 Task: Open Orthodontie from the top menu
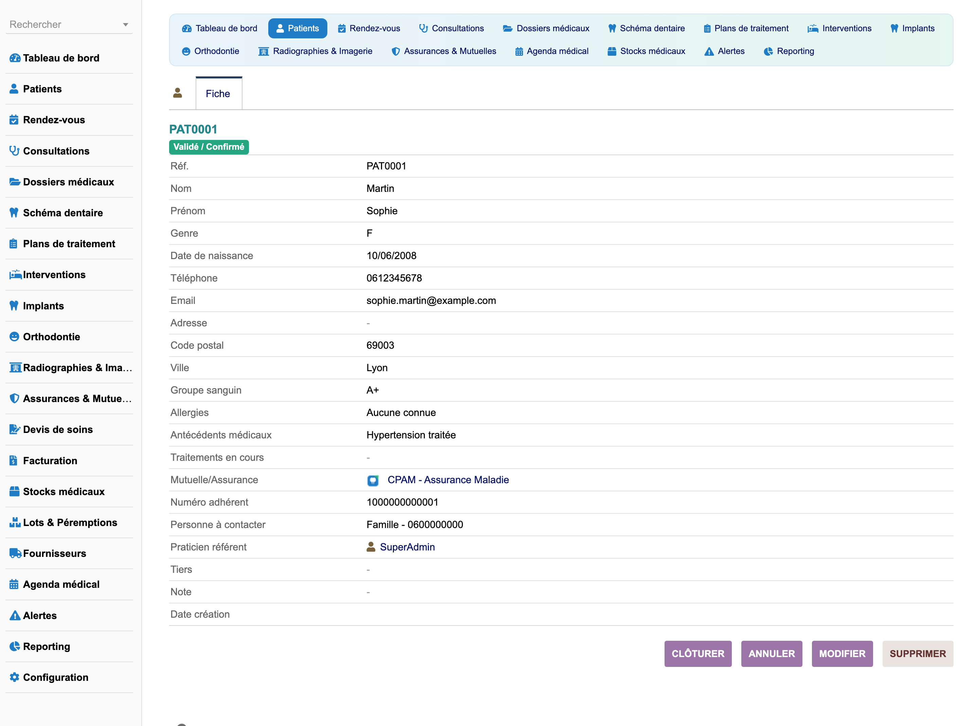(x=211, y=51)
